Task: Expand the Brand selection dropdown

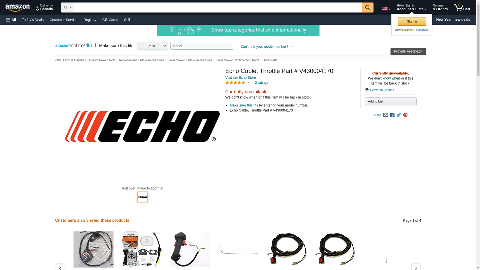Action: tap(152, 46)
